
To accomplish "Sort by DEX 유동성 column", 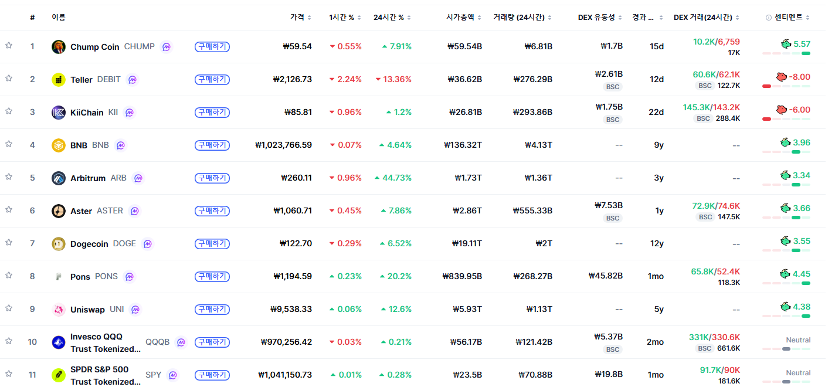I will pos(600,18).
